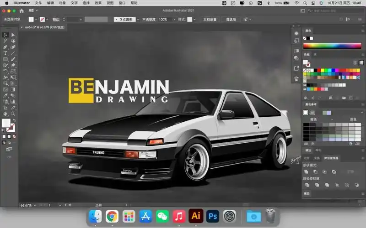Viewport: 366px width, 228px height.
Task: Switch to the 路径查找器 (Pathfinder) tab
Action: tap(332, 158)
